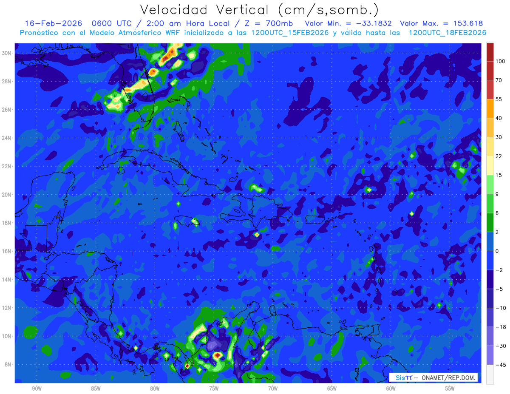This screenshot has width=510, height=394.
Task: Click the valid-until time '1200UTC_18FEB2026'
Action: [x=447, y=33]
